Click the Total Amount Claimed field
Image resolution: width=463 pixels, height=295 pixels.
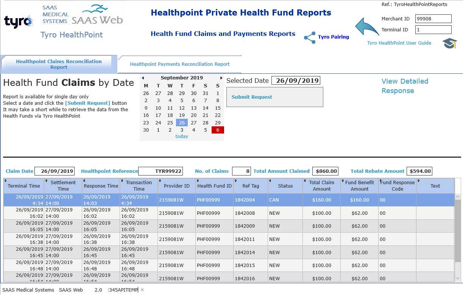pyautogui.click(x=325, y=171)
